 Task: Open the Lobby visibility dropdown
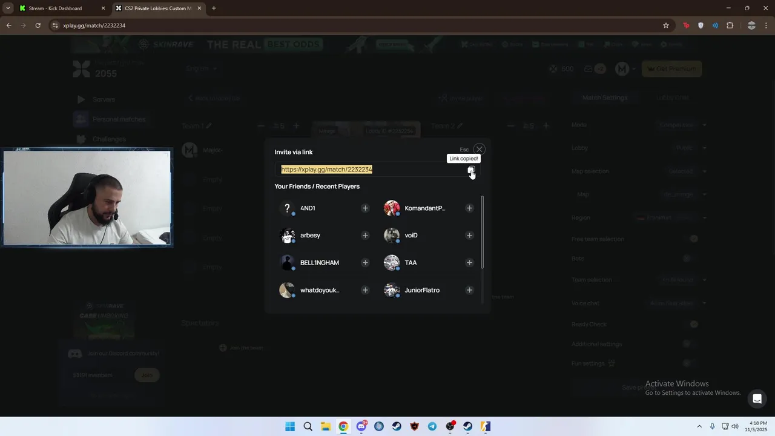691,148
